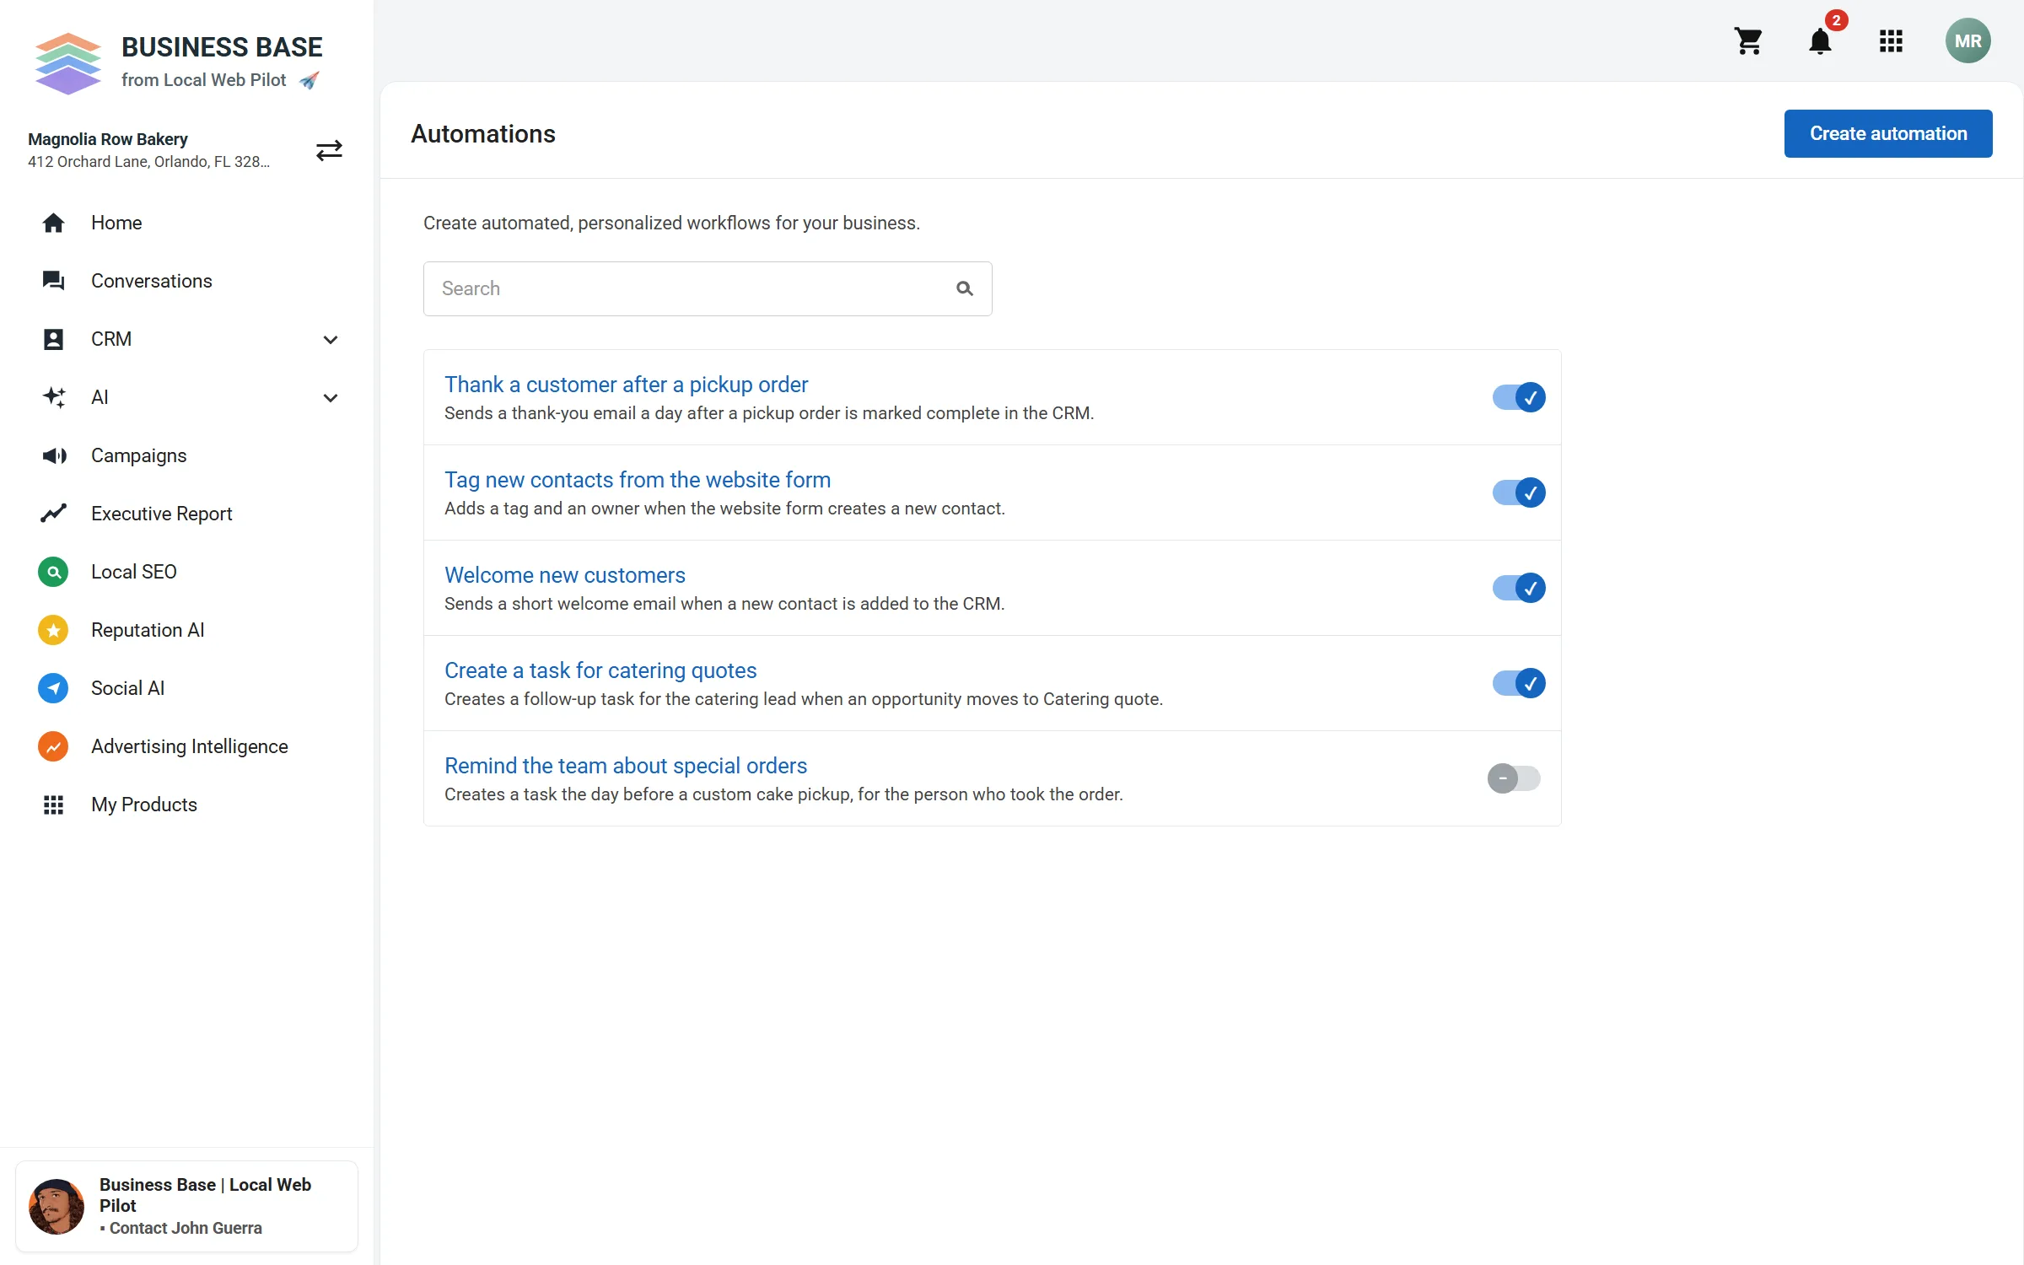Click the Campaigns megaphone icon

pos(53,455)
